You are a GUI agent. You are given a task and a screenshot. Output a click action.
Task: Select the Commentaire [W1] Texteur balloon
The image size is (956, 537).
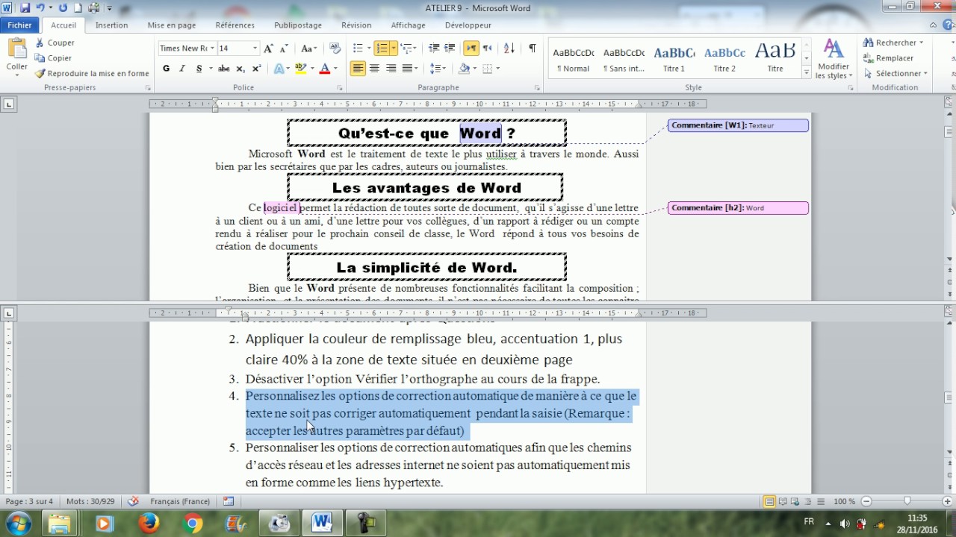click(738, 125)
